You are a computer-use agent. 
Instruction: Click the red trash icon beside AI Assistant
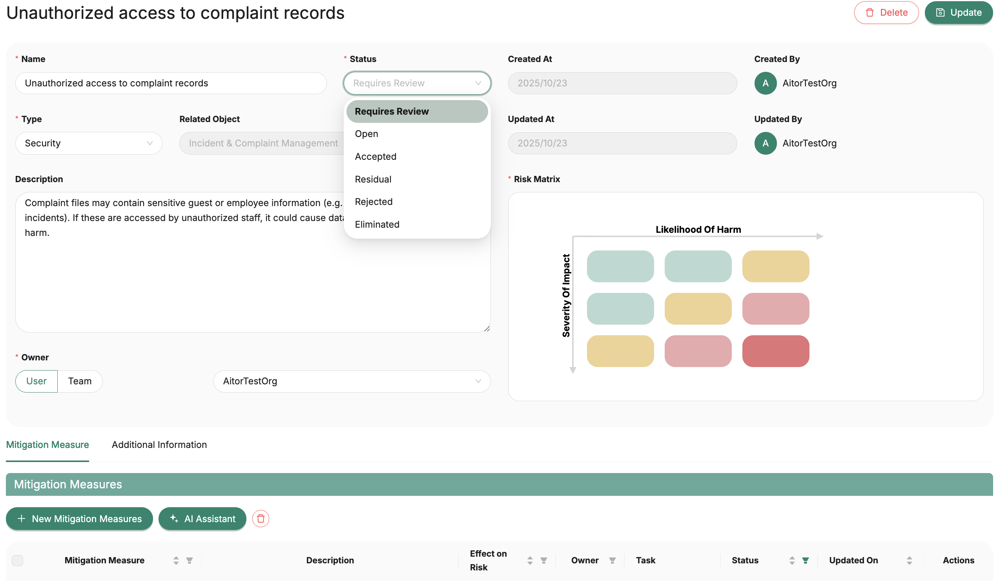coord(261,519)
